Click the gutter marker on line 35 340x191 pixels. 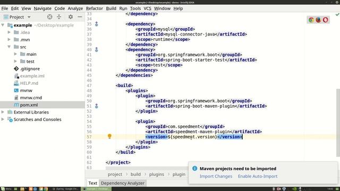pos(97,24)
